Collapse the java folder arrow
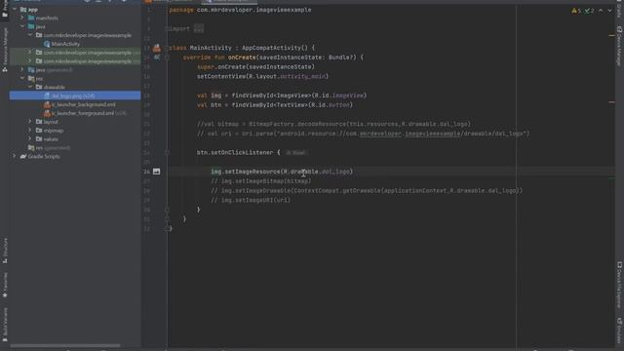The height and width of the screenshot is (351, 624). point(22,26)
